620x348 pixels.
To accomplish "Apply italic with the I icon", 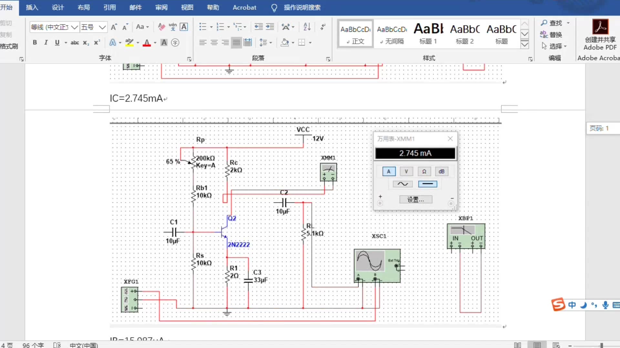I will [46, 43].
